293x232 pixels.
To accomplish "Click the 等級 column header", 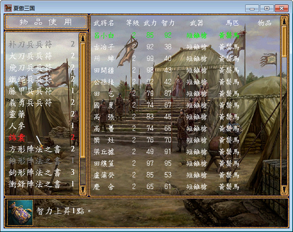I will coord(132,23).
